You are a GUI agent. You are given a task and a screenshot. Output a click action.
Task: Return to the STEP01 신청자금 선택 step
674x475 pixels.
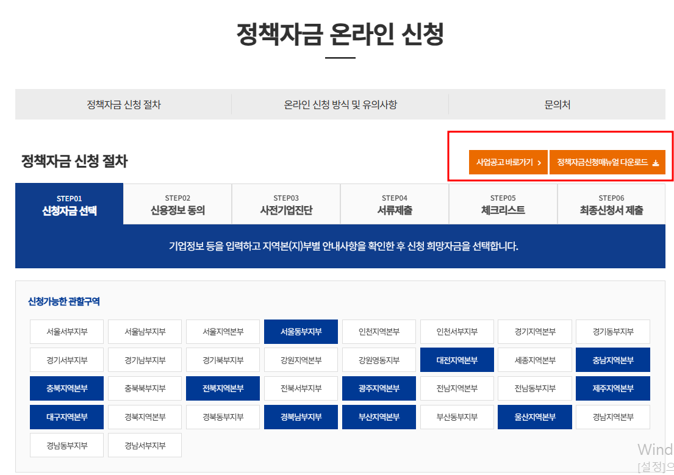[68, 204]
